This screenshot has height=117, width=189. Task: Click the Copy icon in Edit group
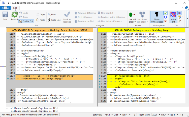tap(38, 14)
